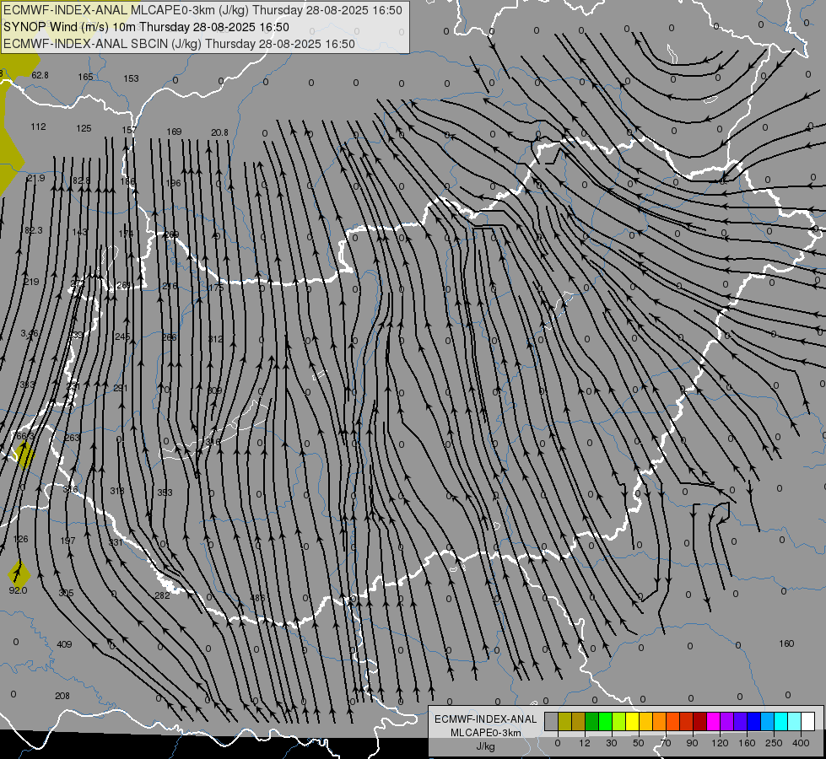Click the map value 208
The image size is (826, 759).
click(x=62, y=697)
